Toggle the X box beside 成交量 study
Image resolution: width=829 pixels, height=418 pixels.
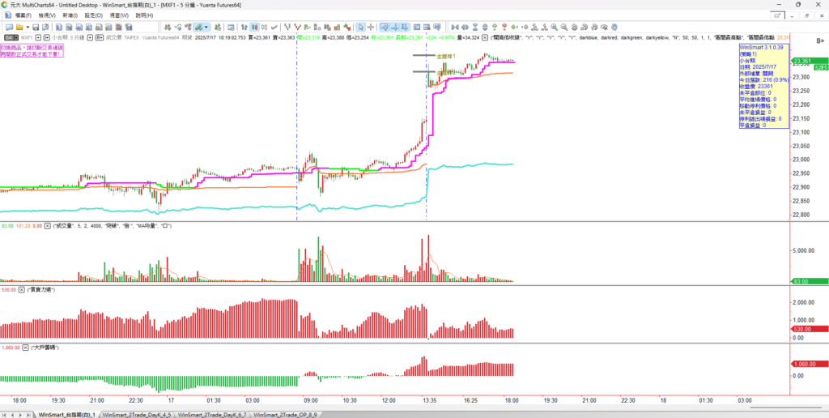[48, 226]
